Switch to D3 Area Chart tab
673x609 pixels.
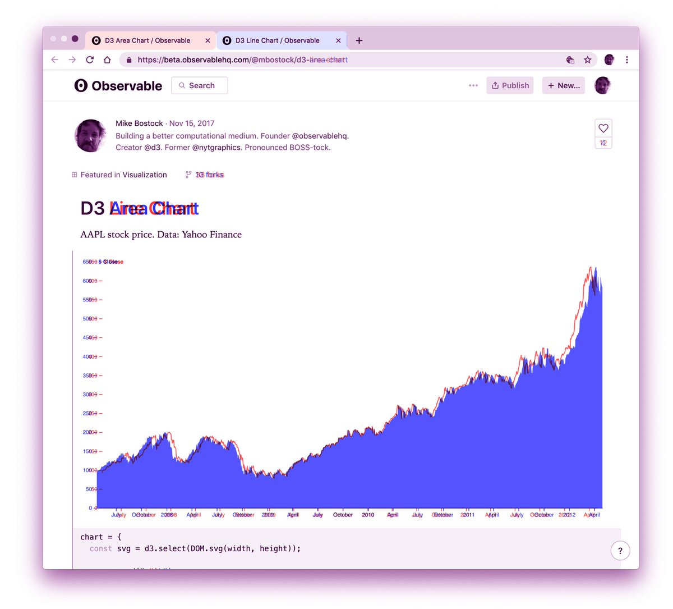(150, 40)
